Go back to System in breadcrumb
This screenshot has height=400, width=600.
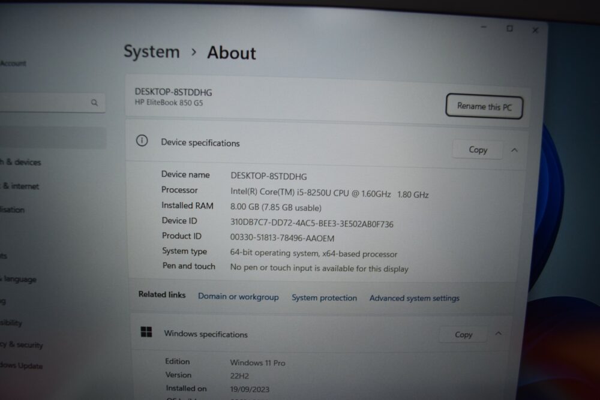(x=152, y=52)
